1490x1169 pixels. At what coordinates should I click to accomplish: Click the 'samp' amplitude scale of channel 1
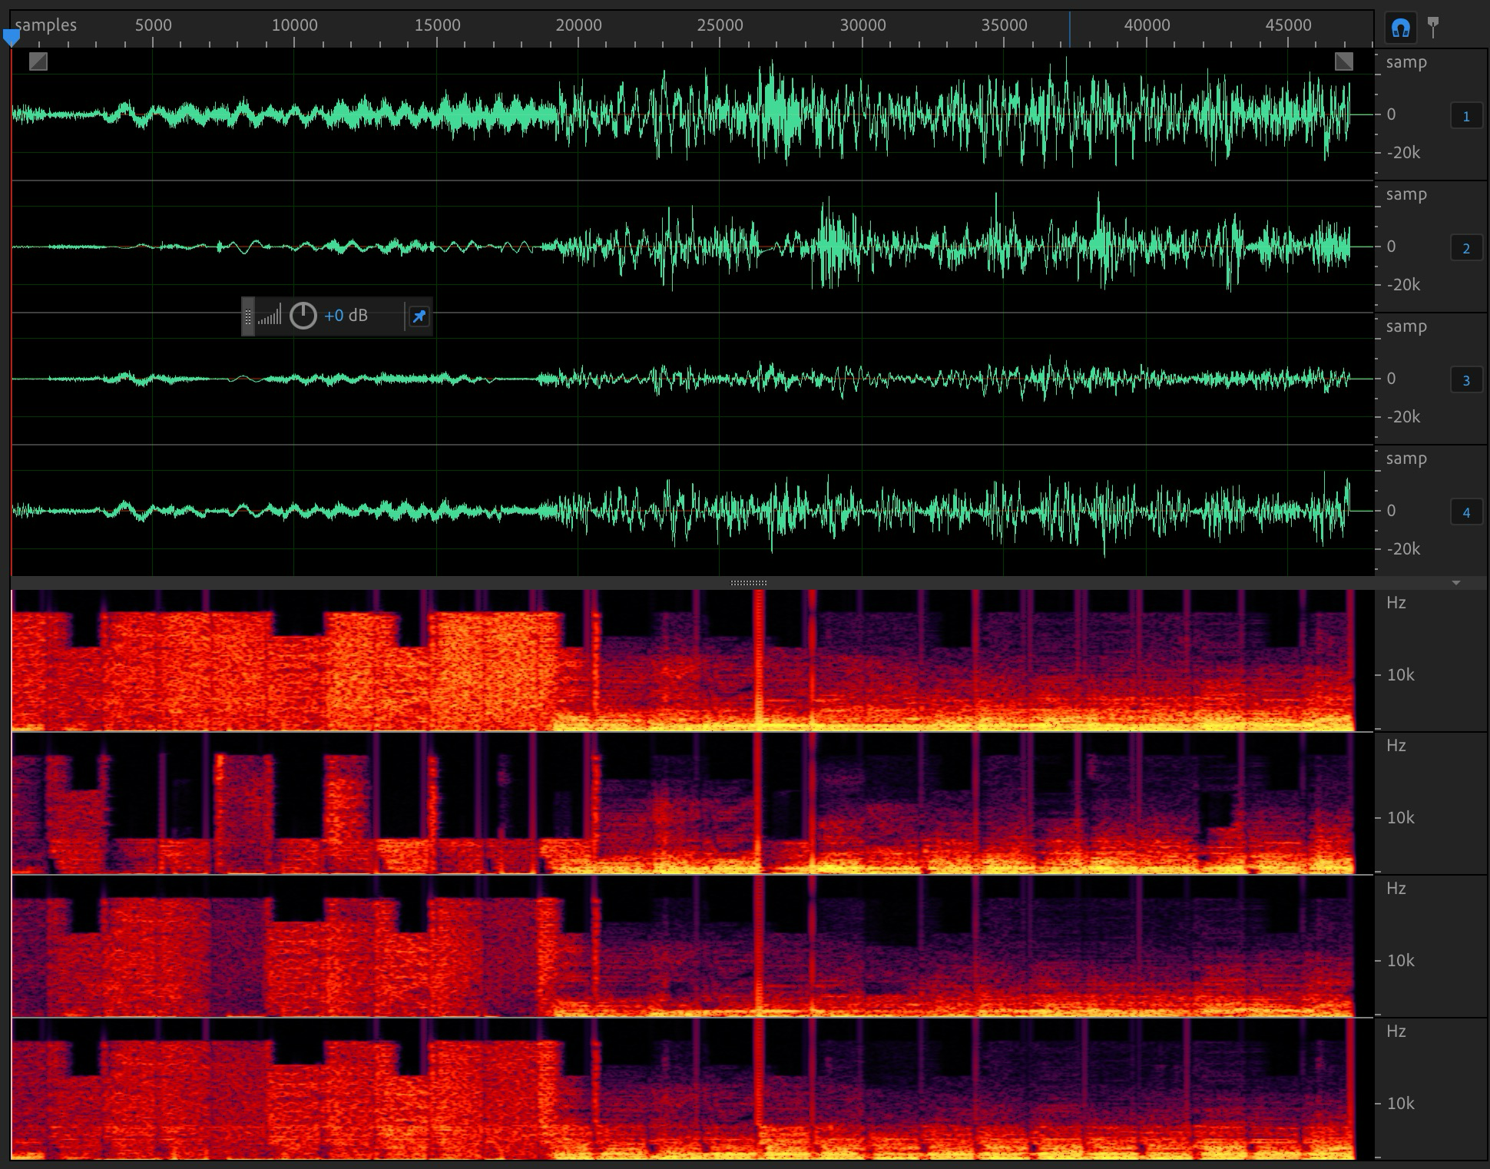point(1406,63)
